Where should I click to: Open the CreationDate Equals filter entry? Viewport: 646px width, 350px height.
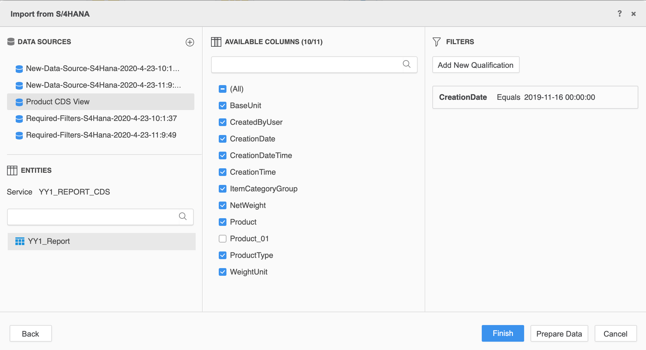click(535, 97)
